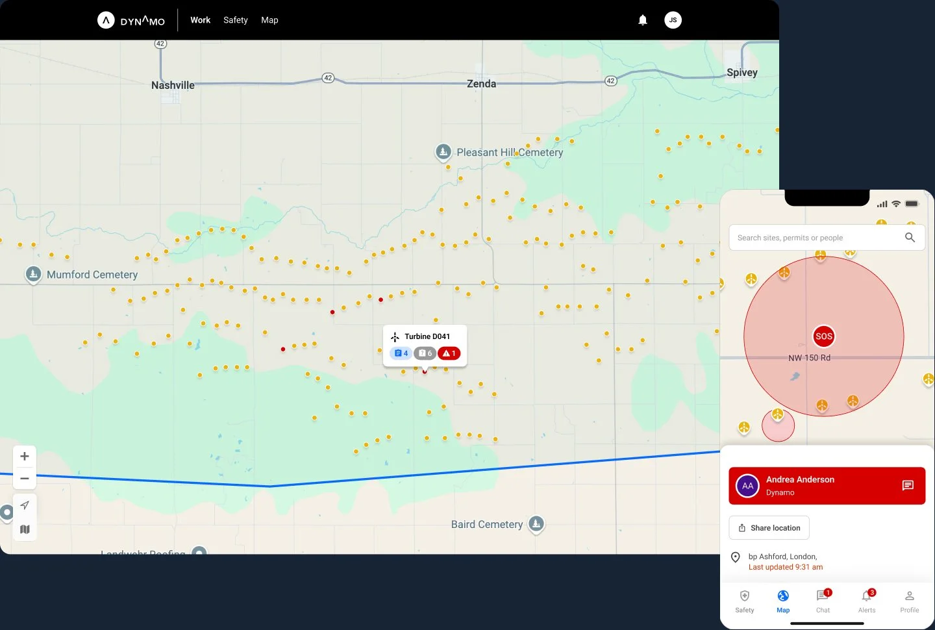Center map on my location arrow

coord(25,505)
